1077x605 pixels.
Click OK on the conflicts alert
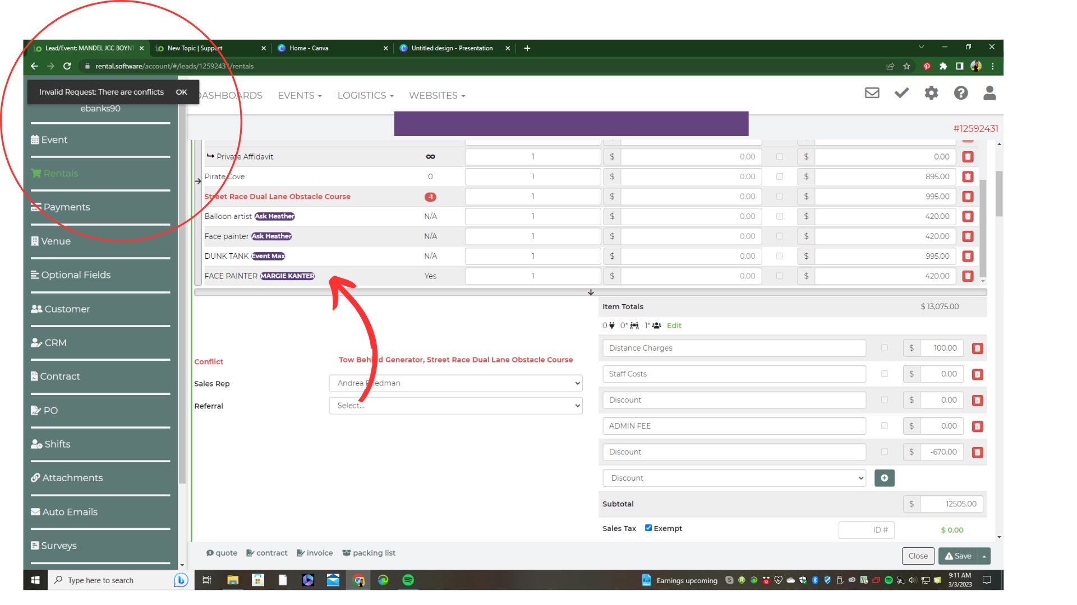pyautogui.click(x=181, y=92)
